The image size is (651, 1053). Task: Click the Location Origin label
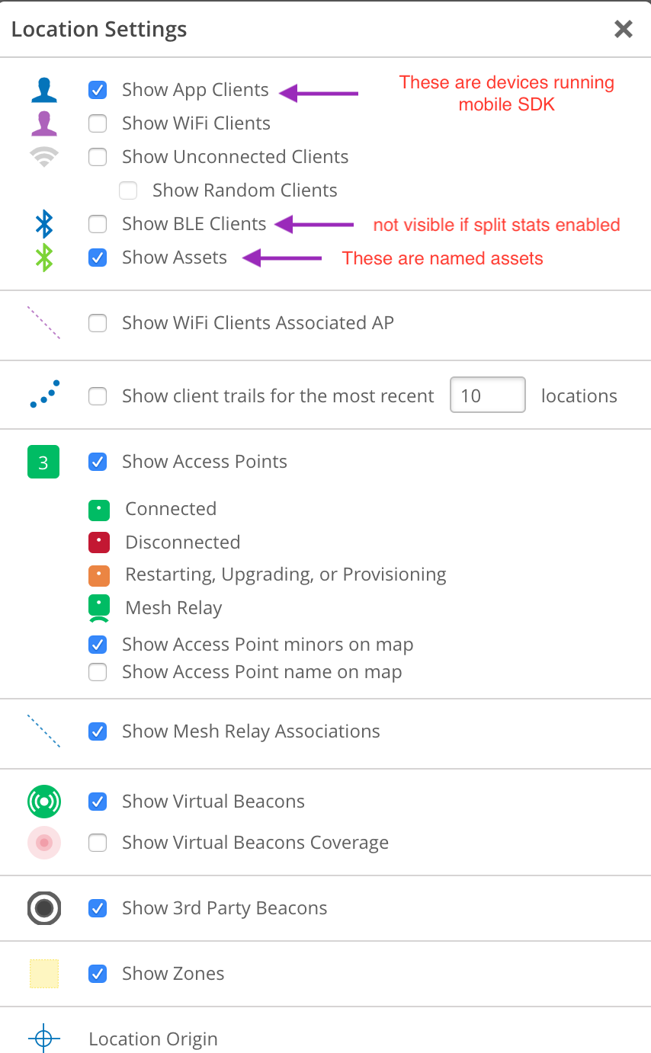coord(153,1039)
